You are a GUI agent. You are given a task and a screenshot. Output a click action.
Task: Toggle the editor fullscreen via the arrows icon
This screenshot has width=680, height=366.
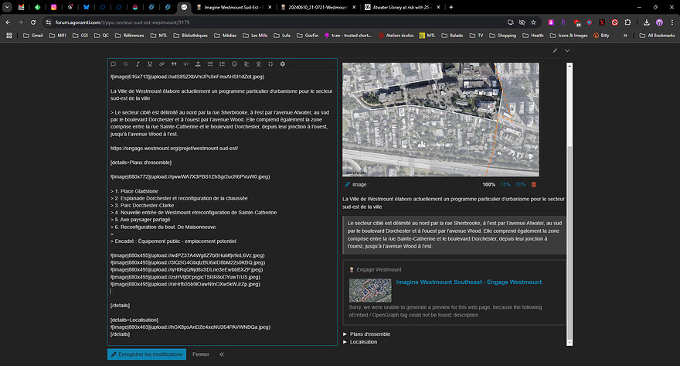[270, 63]
